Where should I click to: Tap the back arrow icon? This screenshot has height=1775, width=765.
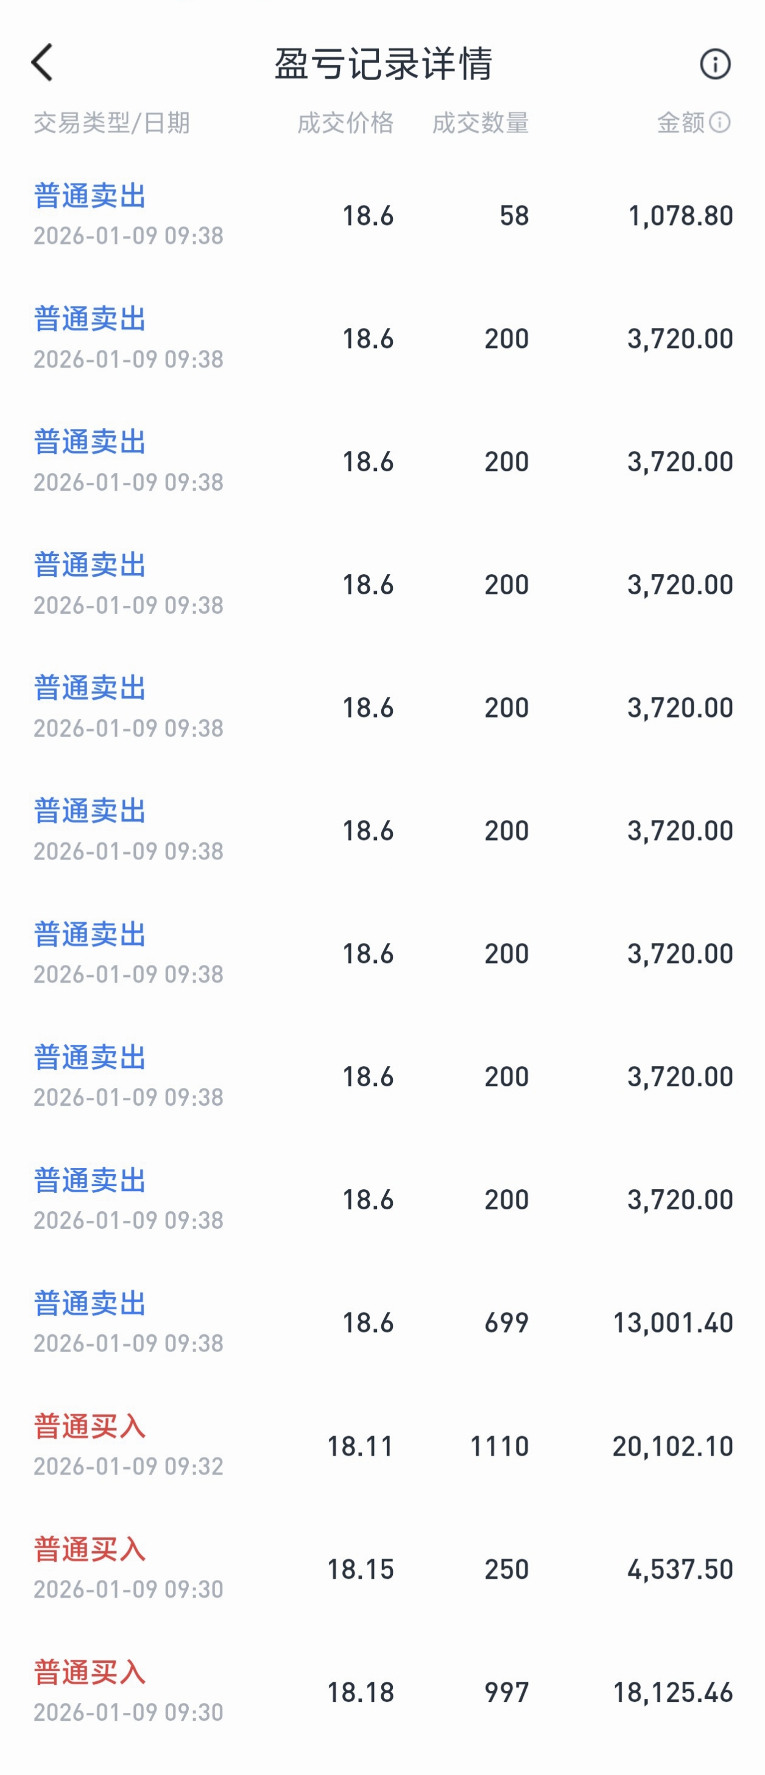tap(42, 63)
